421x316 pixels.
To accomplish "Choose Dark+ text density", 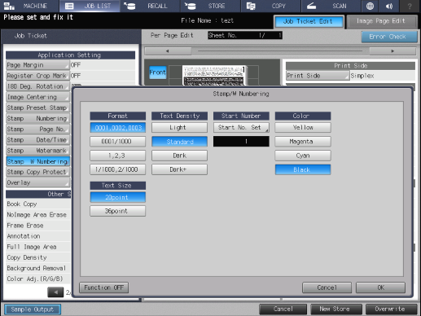I will [x=179, y=169].
